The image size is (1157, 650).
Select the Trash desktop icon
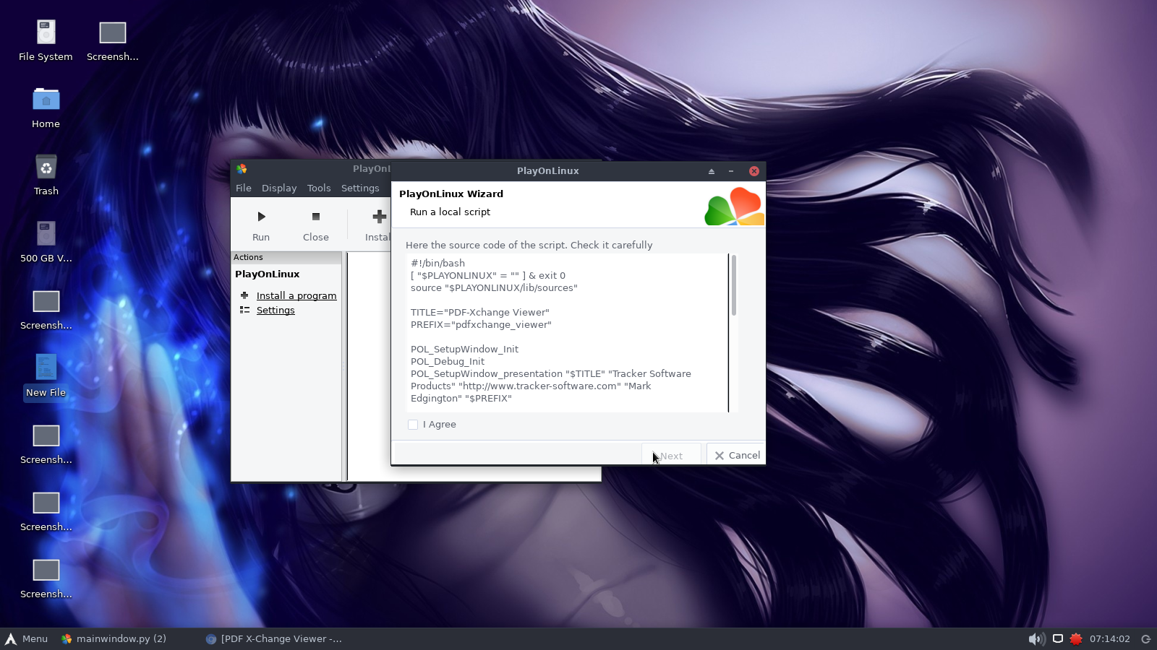coord(46,175)
